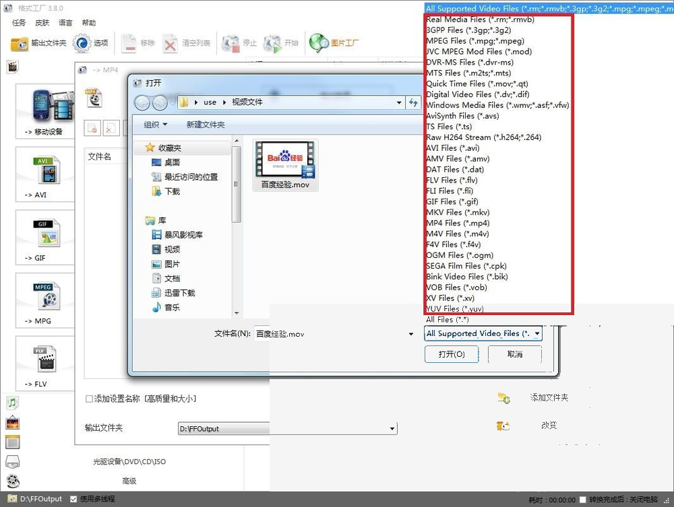Image resolution: width=674 pixels, height=507 pixels.
Task: Toggle 添加设置名称 checkbox
Action: [x=89, y=399]
